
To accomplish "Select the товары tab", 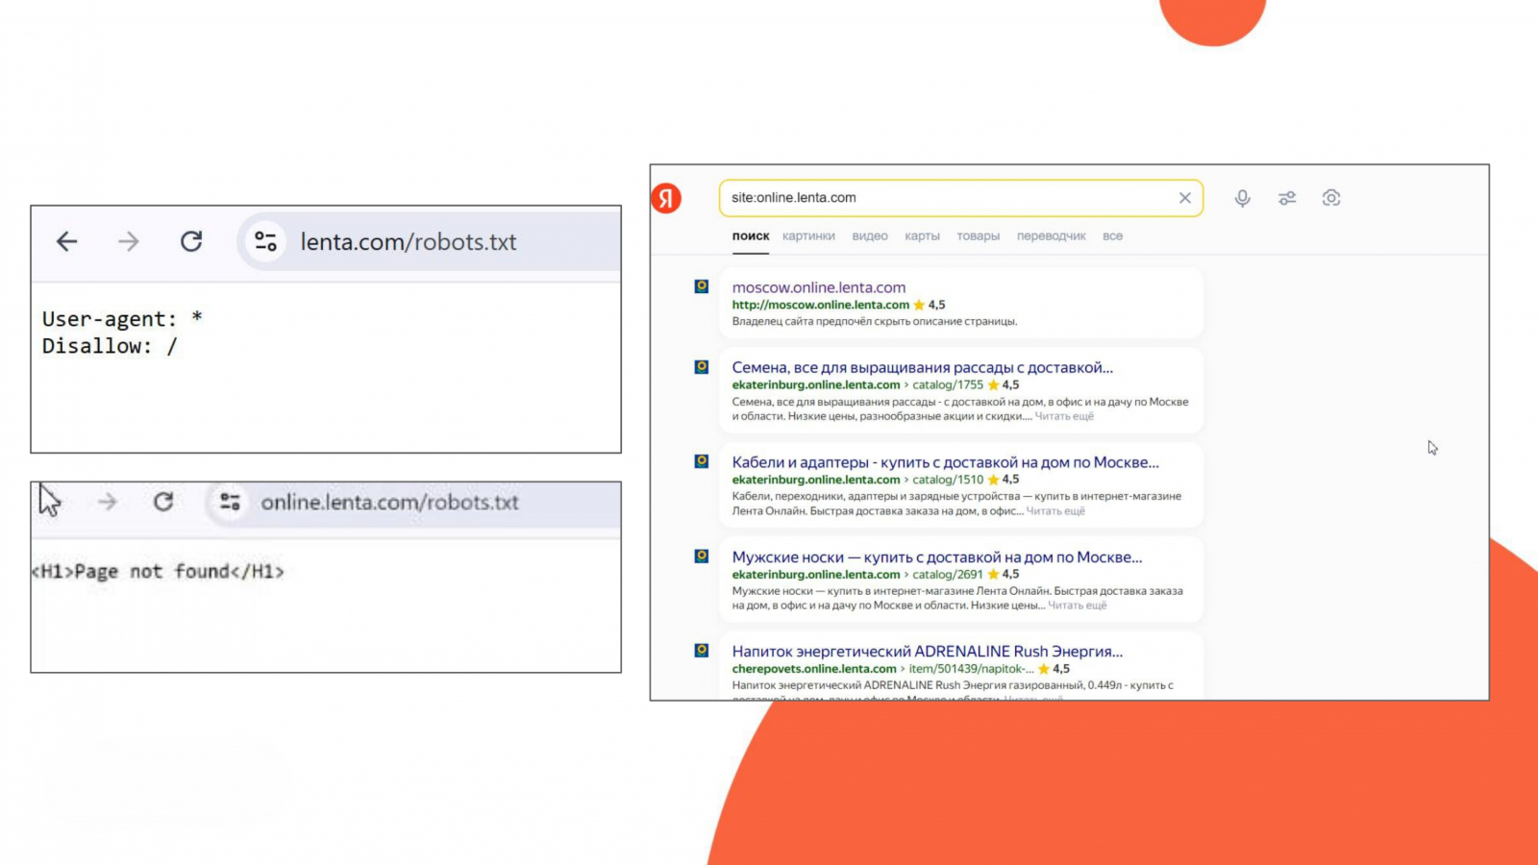I will [978, 235].
